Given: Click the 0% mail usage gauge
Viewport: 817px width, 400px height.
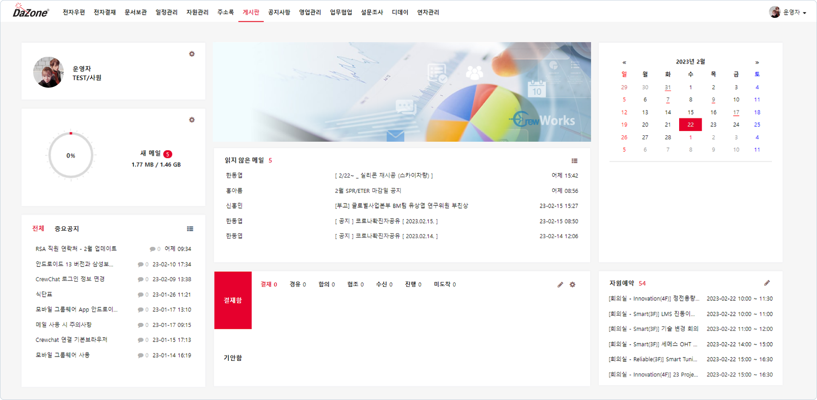Looking at the screenshot, I should click(71, 156).
